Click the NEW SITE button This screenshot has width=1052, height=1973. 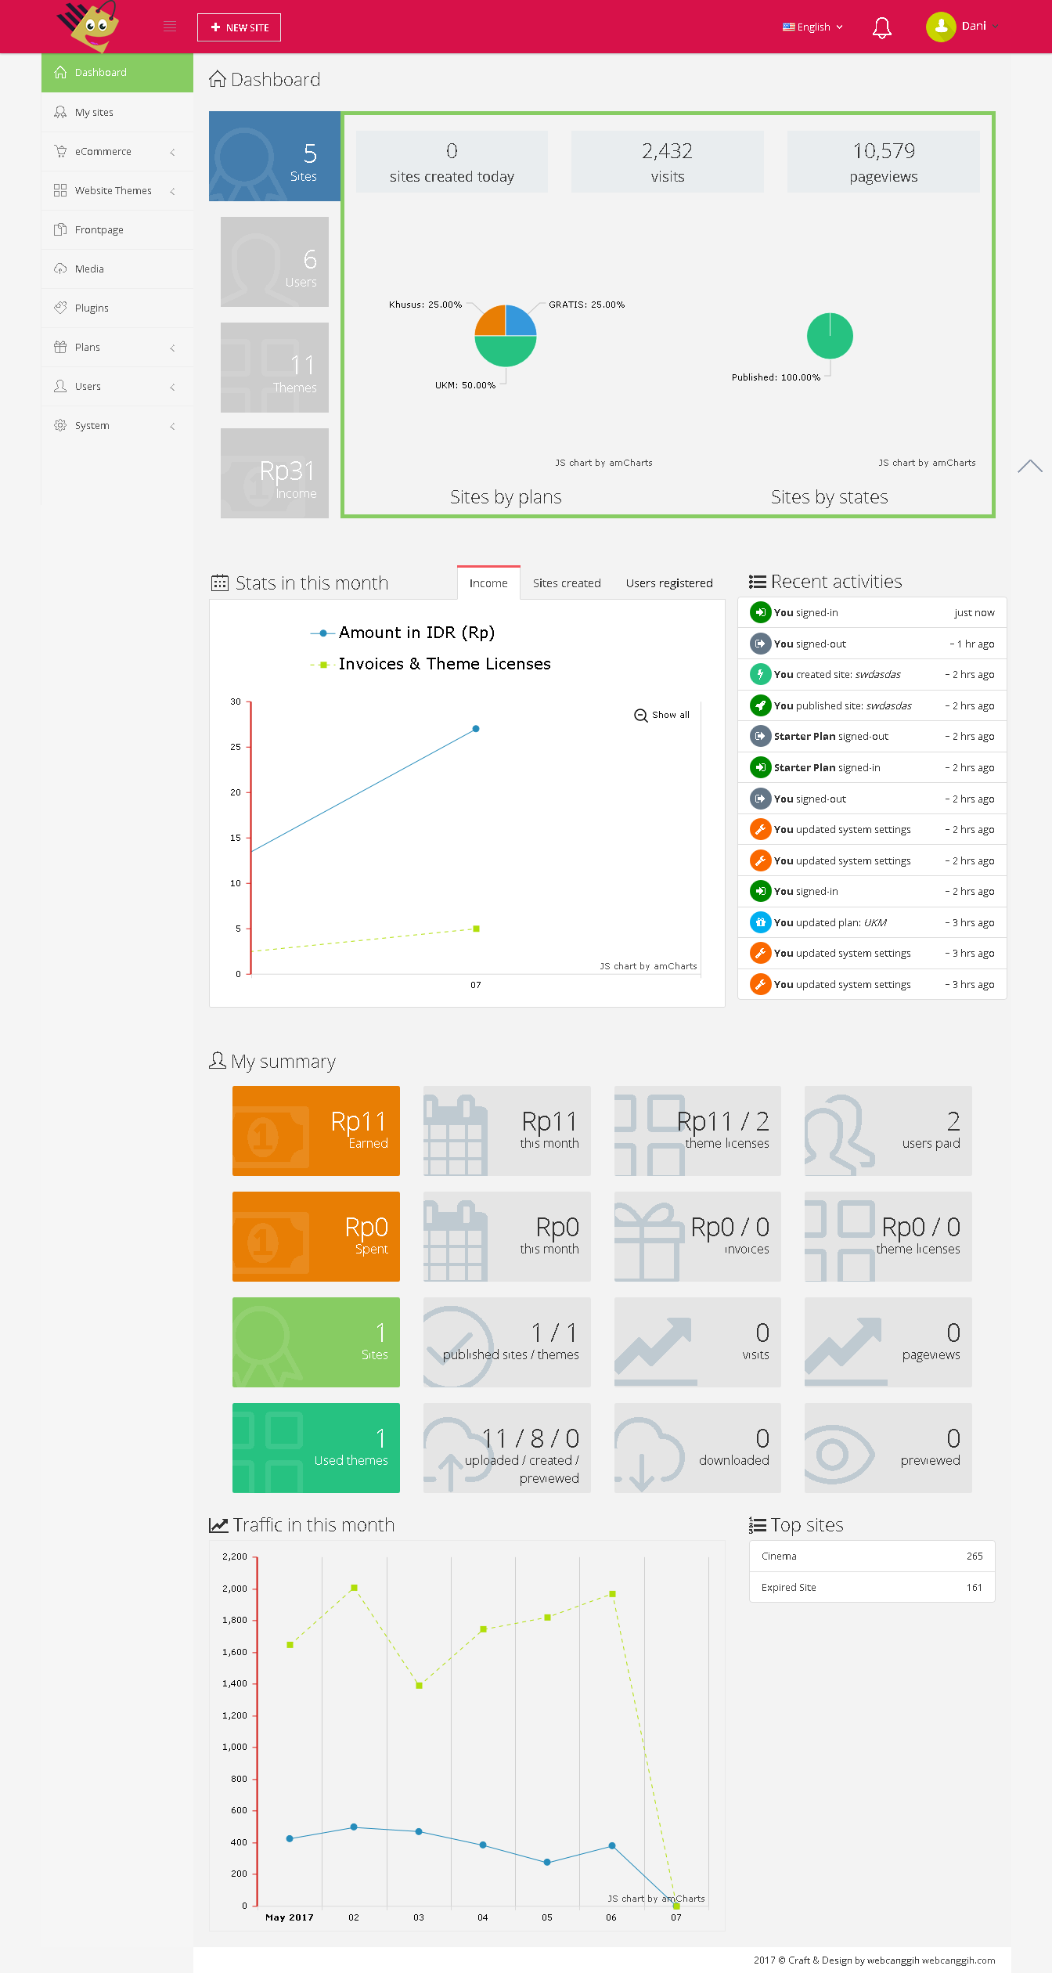(x=239, y=27)
